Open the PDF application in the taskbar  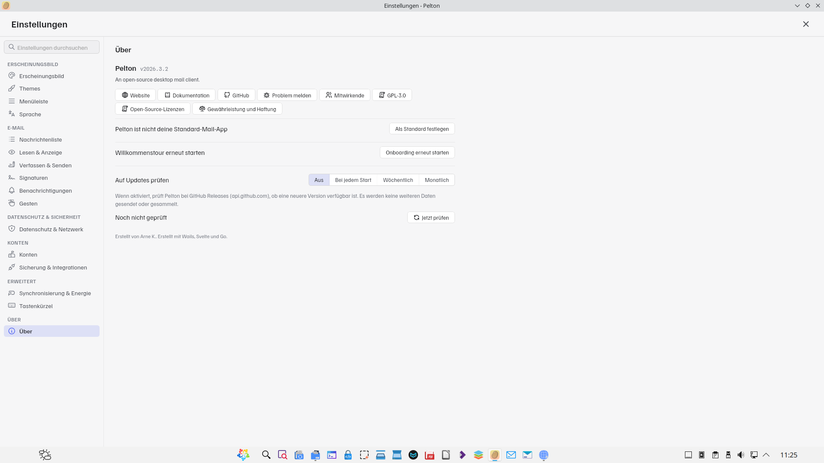430,455
